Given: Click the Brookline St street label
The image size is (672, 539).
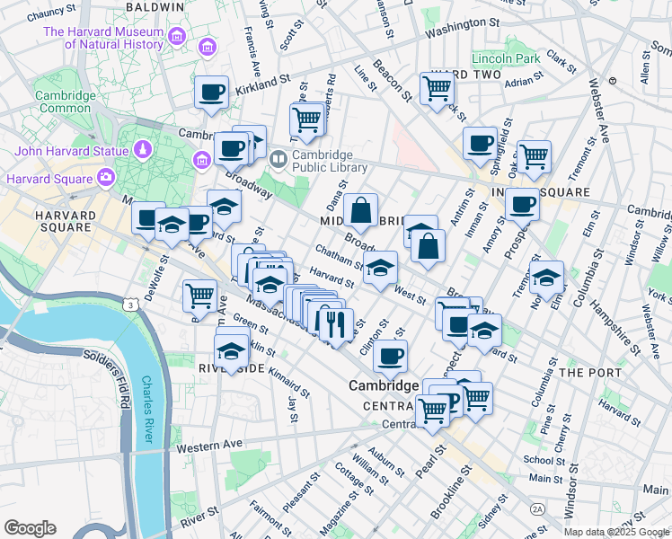Looking at the screenshot, I should click(451, 492).
